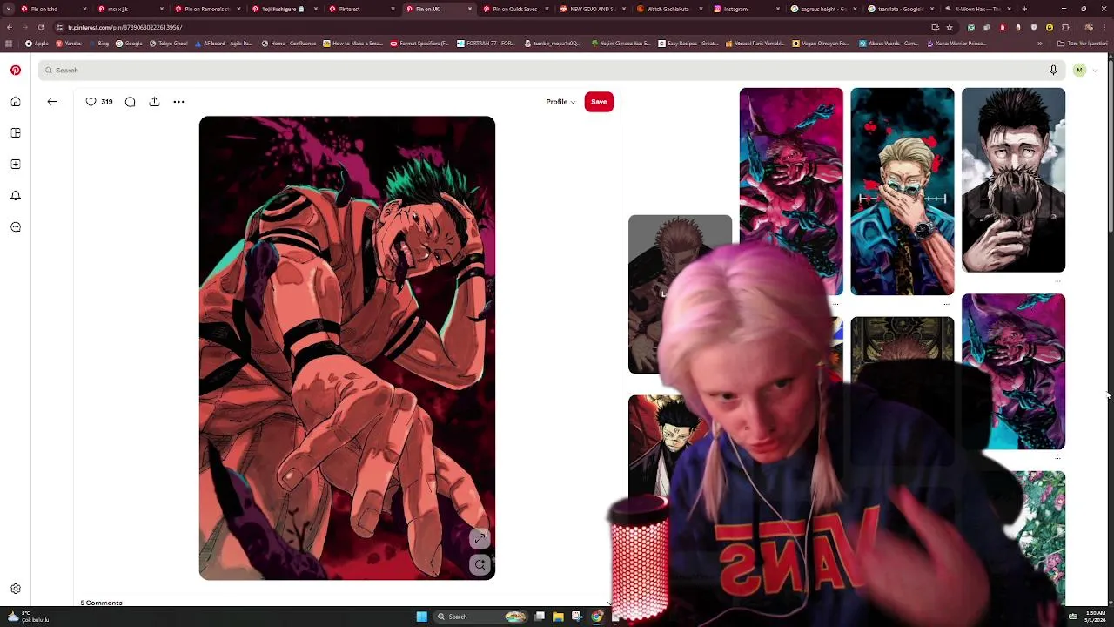Go to Home feed icon in sidebar
The image size is (1114, 627).
(16, 102)
